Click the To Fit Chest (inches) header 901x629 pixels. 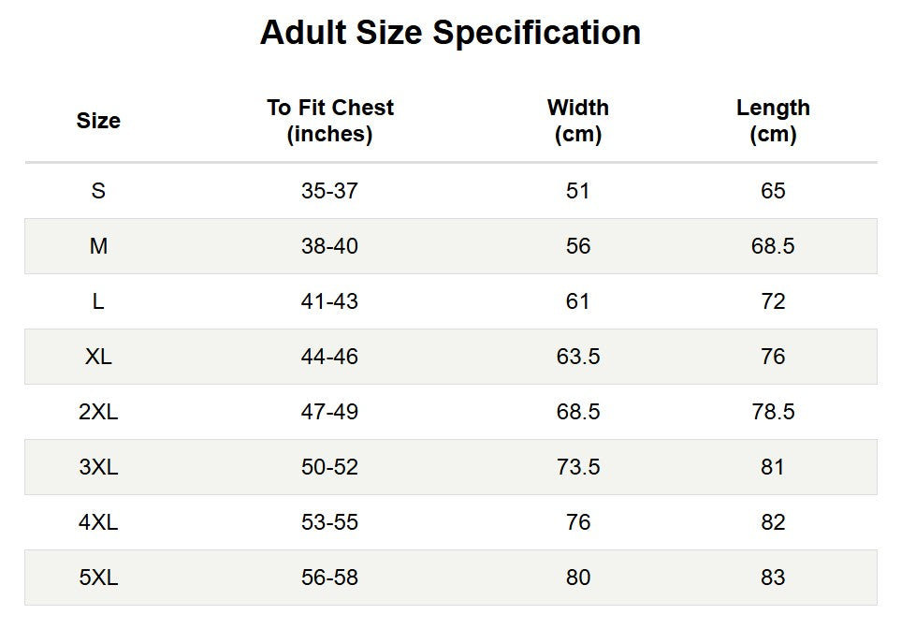tap(330, 121)
